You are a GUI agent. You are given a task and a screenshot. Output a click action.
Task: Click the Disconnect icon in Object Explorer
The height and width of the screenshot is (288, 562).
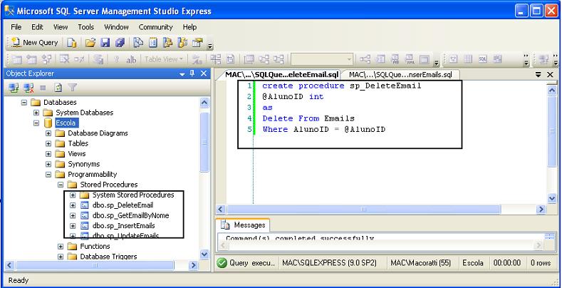[x=28, y=88]
